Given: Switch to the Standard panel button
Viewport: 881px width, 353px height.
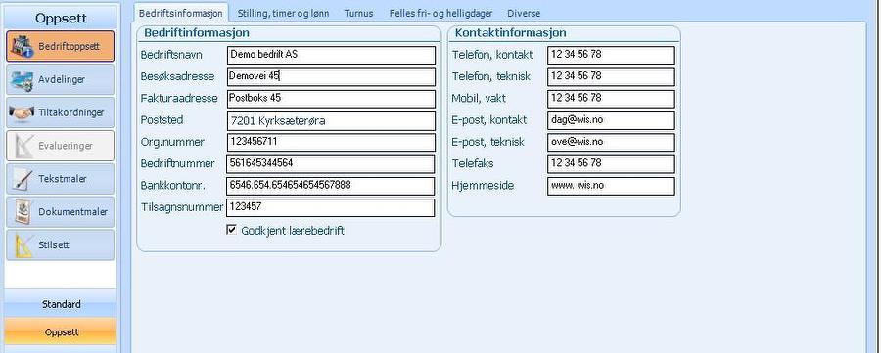Looking at the screenshot, I should pyautogui.click(x=62, y=304).
